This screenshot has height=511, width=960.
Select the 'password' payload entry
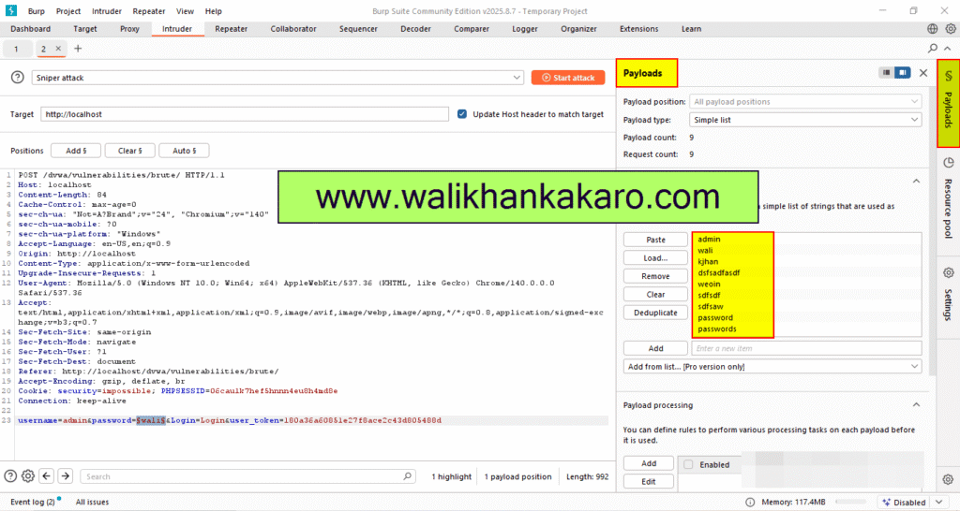(x=715, y=317)
